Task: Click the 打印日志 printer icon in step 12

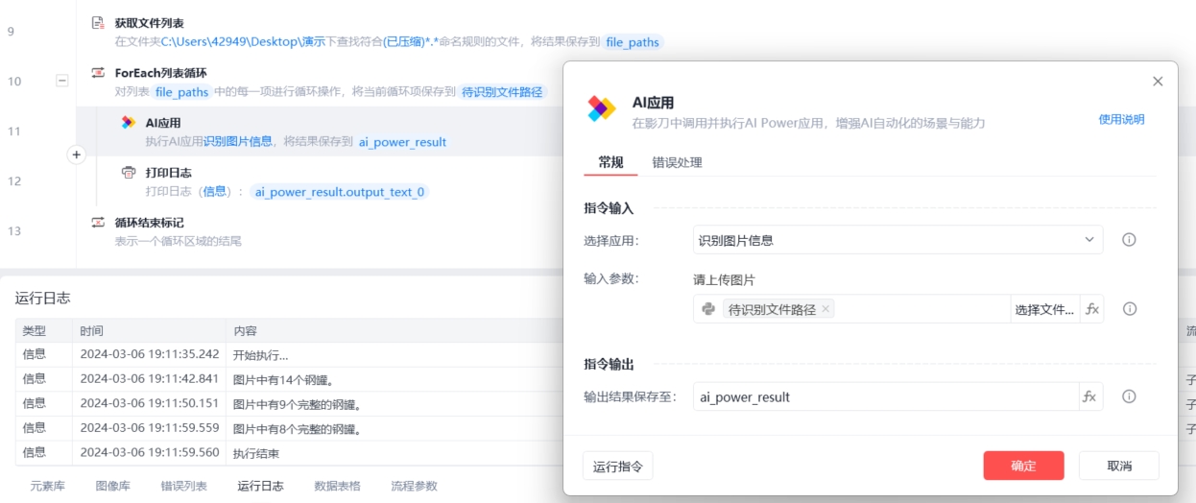Action: pos(129,173)
